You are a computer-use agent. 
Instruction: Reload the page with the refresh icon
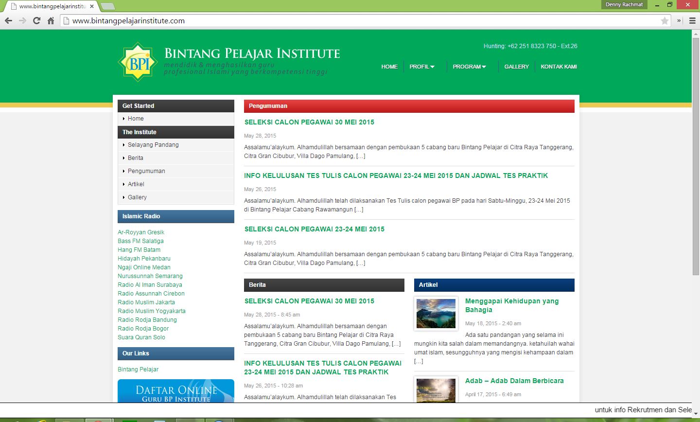coord(36,20)
